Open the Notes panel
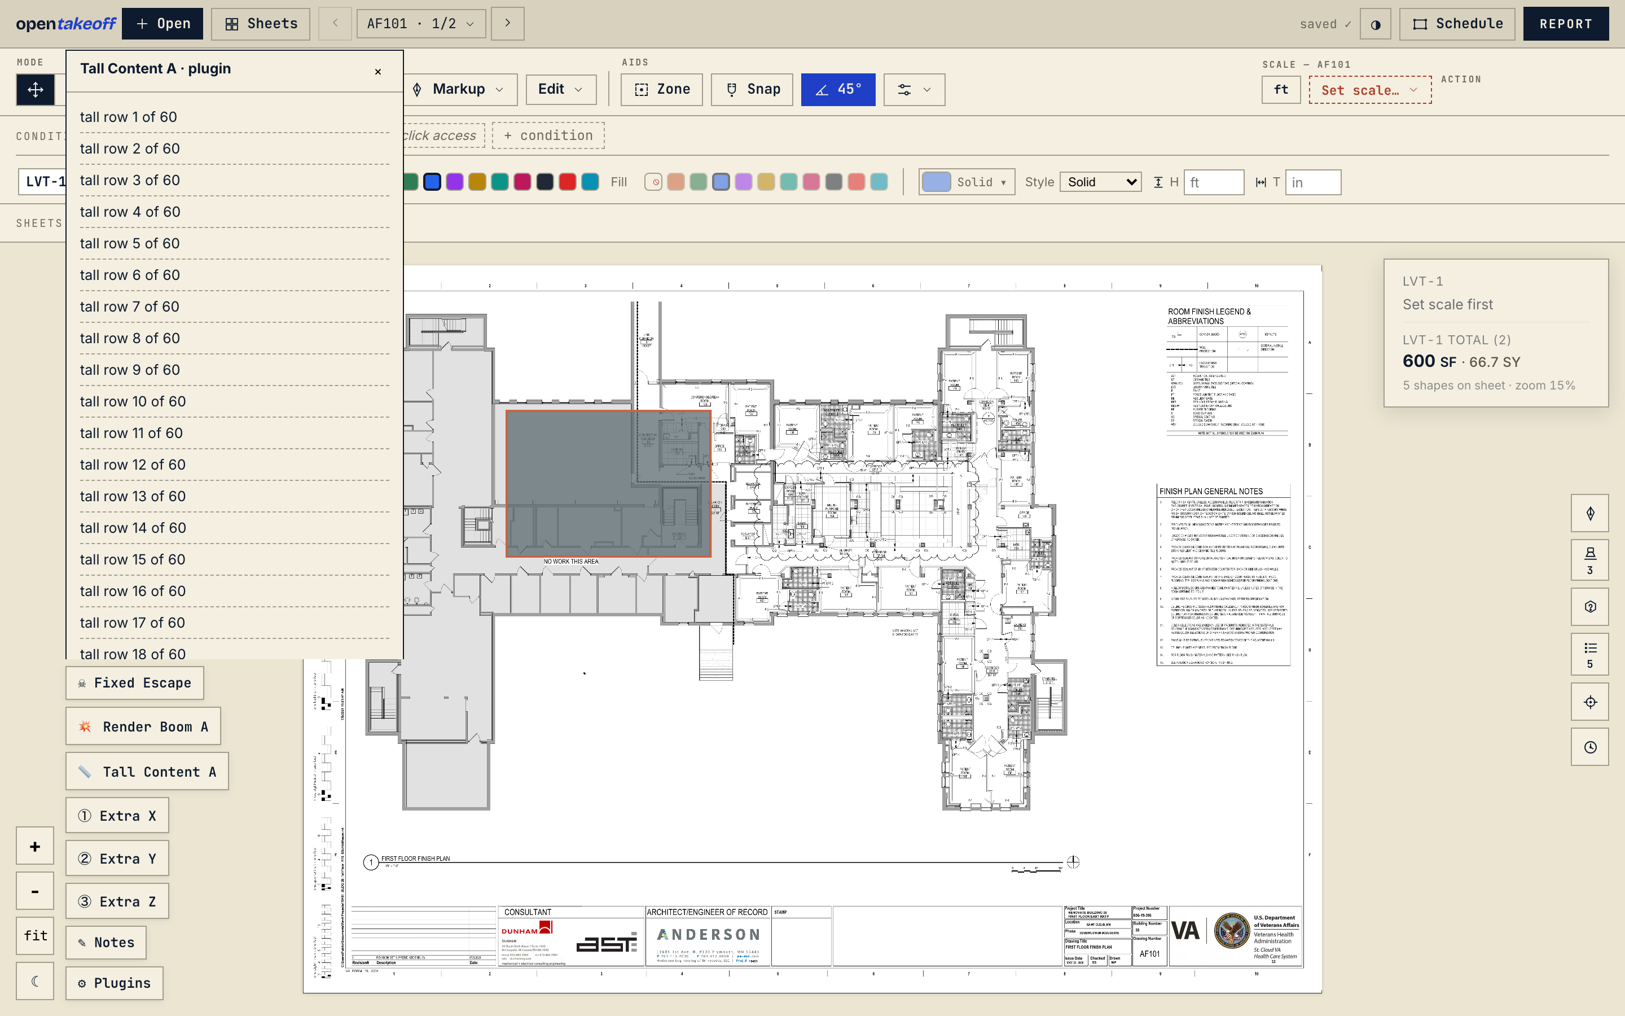The height and width of the screenshot is (1016, 1625). click(x=106, y=943)
